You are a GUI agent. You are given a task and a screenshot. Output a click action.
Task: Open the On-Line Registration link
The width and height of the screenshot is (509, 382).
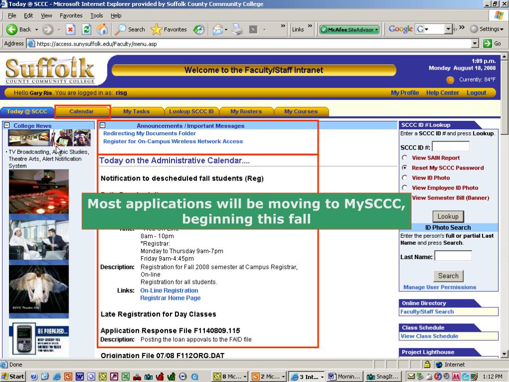[x=169, y=290]
